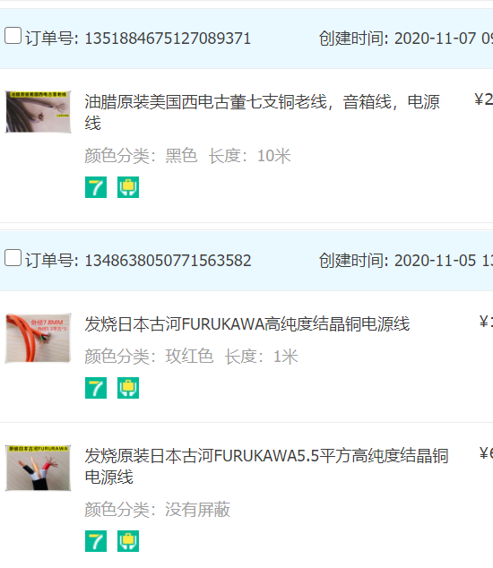Click consumer protection icon under 西电古董 cable item
Screen dimensions: 493x568
click(x=128, y=187)
